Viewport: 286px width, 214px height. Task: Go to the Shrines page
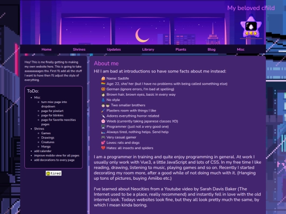pyautogui.click(x=79, y=49)
